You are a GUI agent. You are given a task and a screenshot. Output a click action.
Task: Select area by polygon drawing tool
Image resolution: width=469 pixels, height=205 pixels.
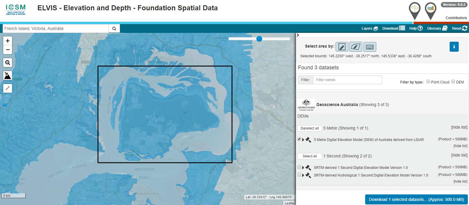point(355,47)
